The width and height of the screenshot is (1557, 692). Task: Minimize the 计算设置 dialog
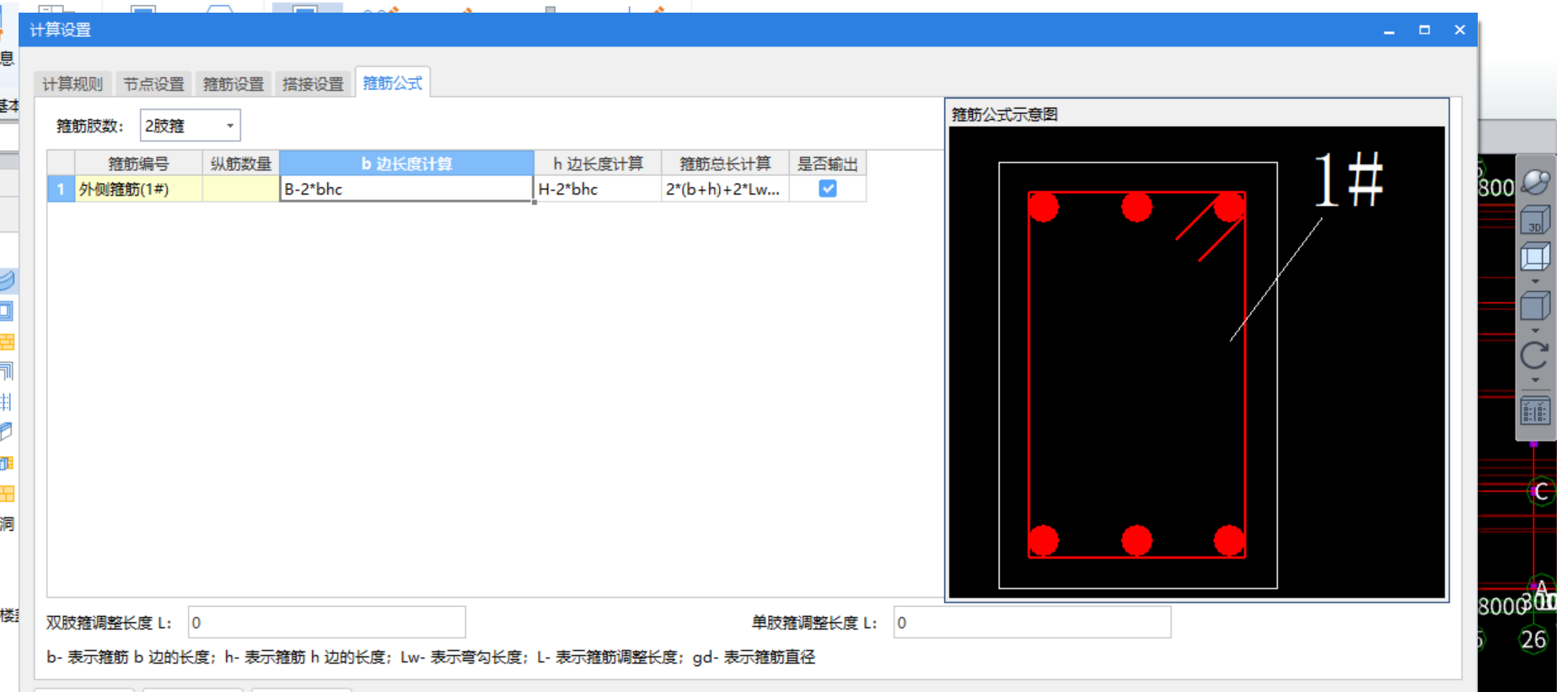point(1389,30)
